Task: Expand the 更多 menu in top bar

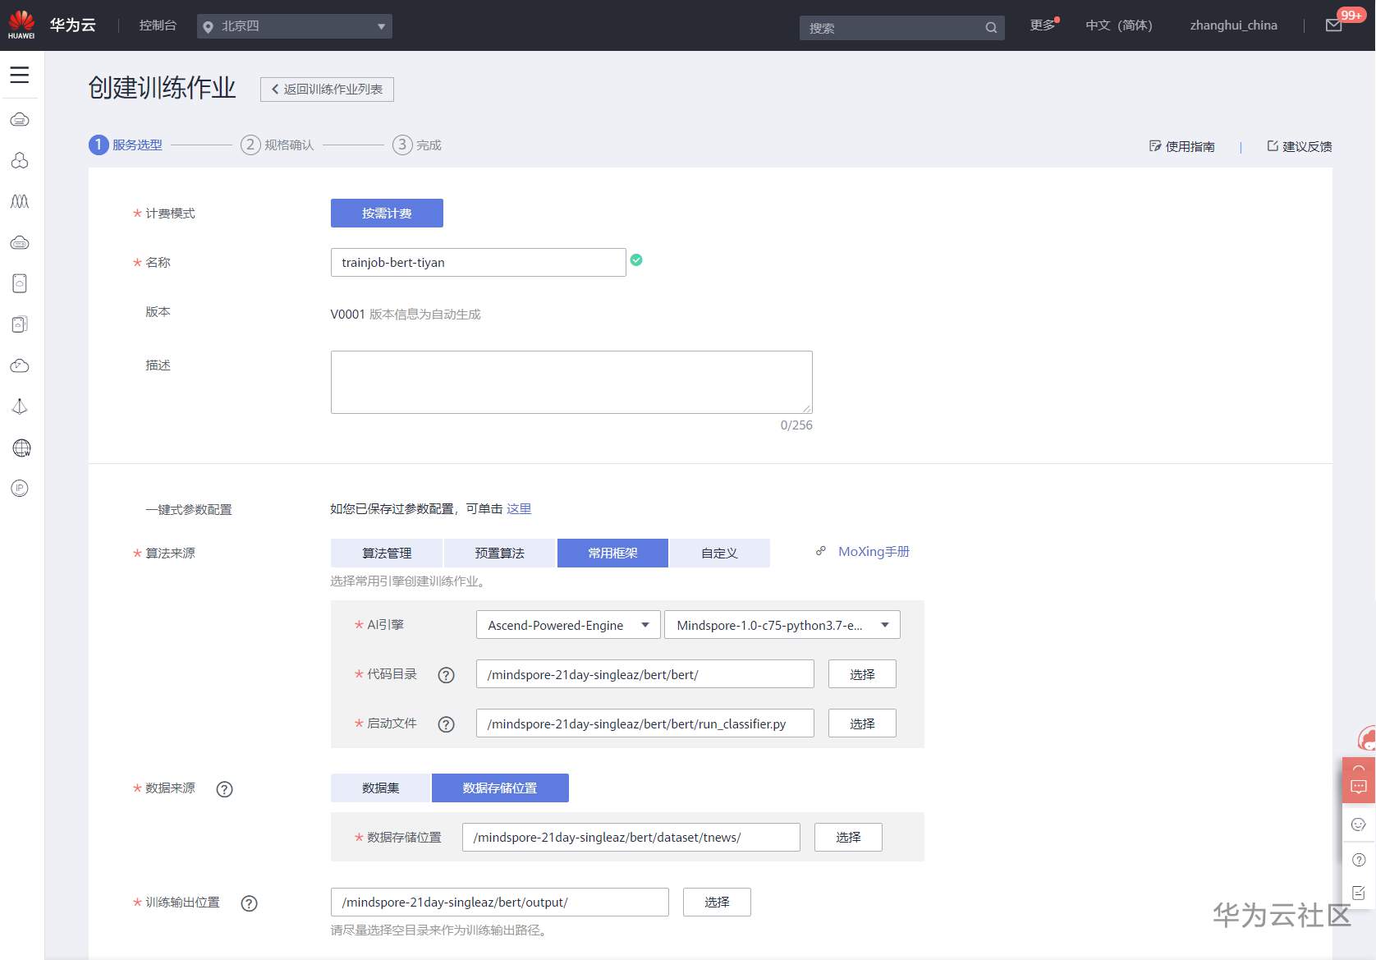Action: (1043, 25)
